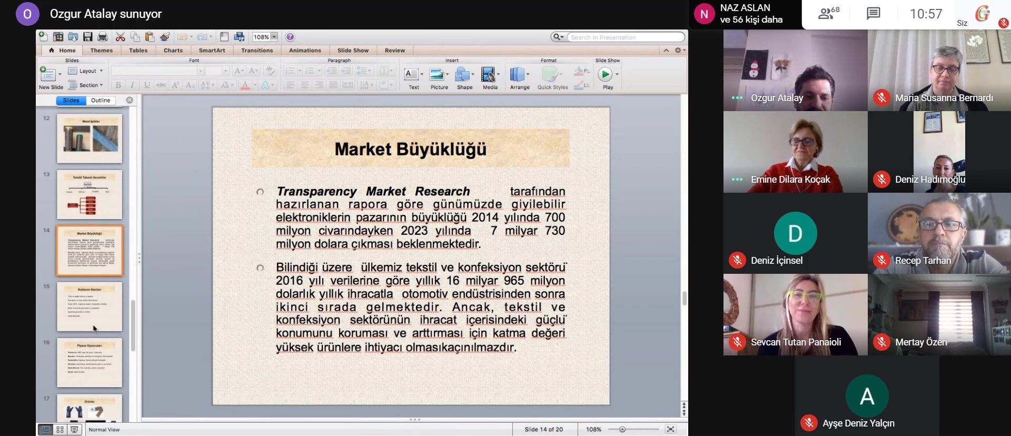Screen dimensions: 1011x436
Task: Toggle Bold formatting
Action: click(118, 85)
